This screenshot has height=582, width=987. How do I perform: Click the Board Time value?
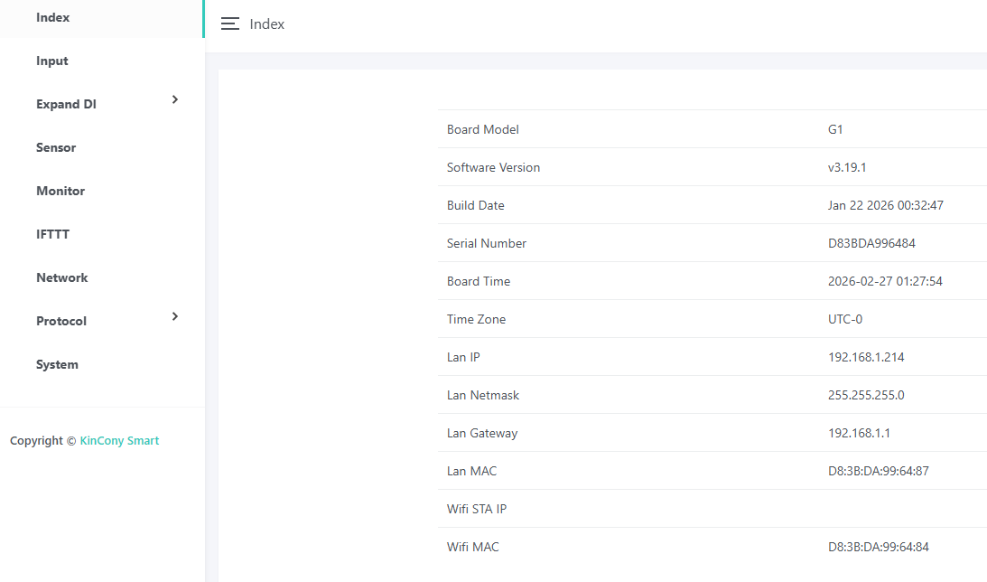click(x=885, y=281)
